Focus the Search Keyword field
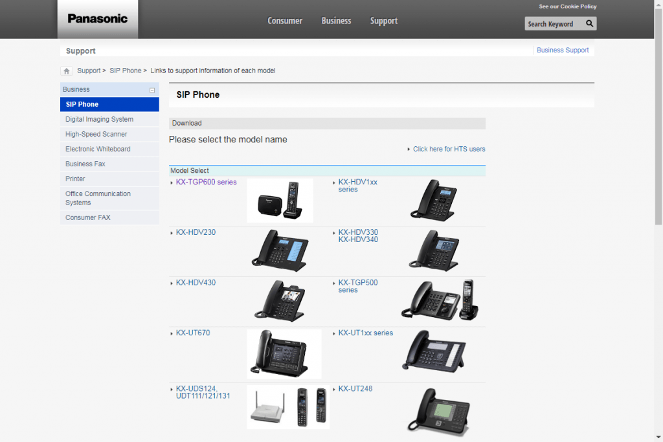This screenshot has width=663, height=442. (555, 24)
